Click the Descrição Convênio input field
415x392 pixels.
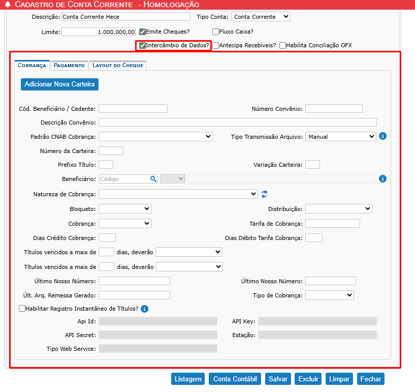point(237,123)
